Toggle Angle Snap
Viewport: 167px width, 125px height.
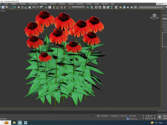pos(58,7)
